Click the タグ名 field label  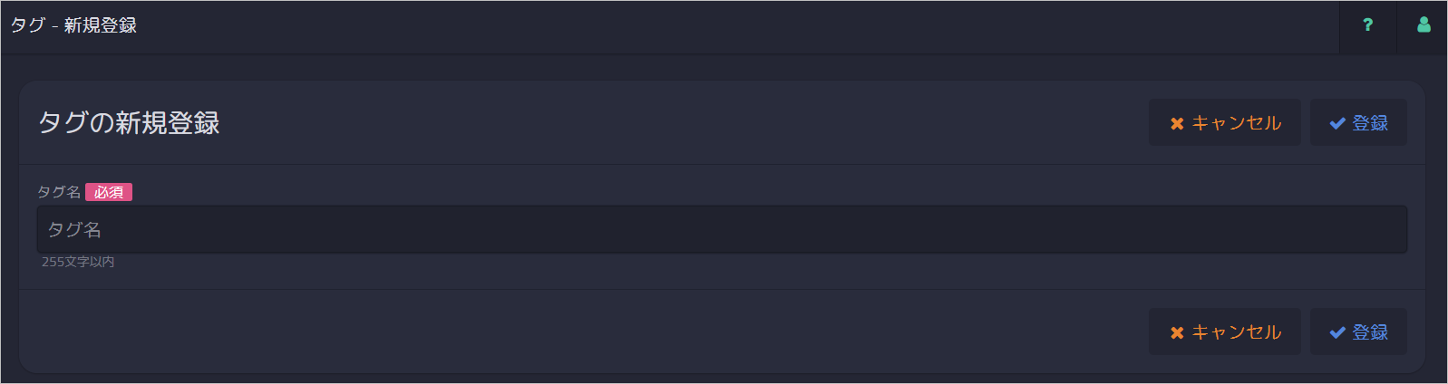tap(59, 192)
